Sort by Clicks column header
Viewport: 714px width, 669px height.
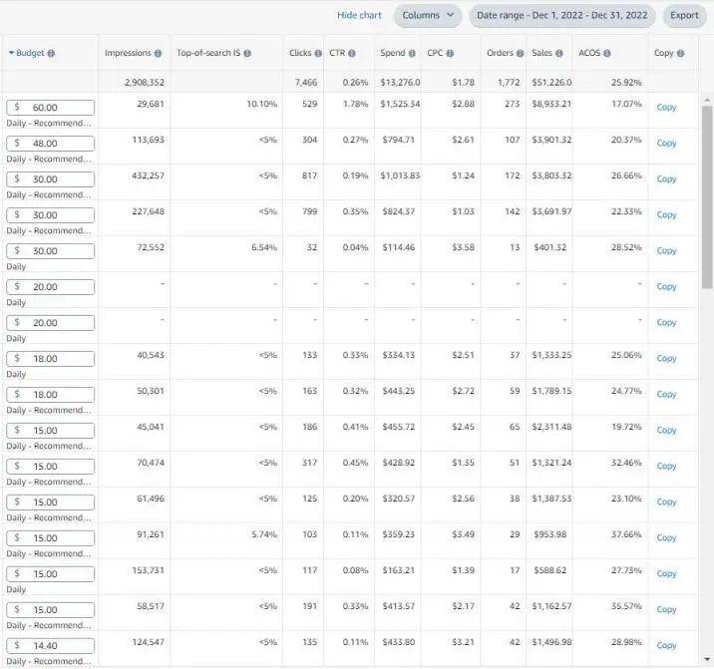click(300, 53)
